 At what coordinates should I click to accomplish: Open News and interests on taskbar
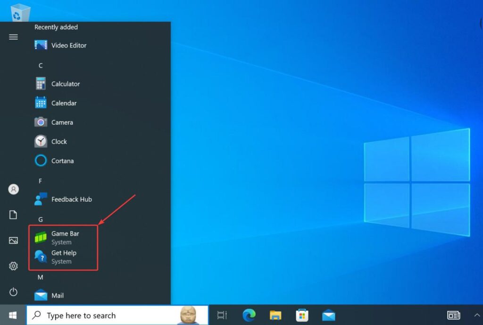click(x=453, y=315)
